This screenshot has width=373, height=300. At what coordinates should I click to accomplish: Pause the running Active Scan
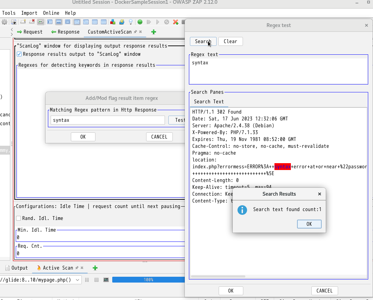click(87, 279)
